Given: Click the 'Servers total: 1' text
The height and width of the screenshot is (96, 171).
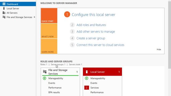Looking at the screenshot, I should 75,65.
